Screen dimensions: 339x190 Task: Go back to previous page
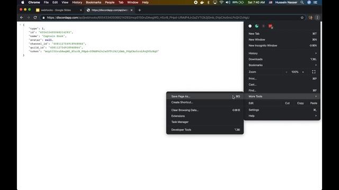(21, 17)
